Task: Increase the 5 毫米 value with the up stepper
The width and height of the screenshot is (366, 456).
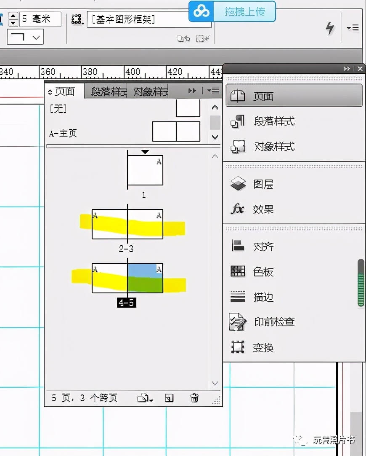Action: coord(14,16)
